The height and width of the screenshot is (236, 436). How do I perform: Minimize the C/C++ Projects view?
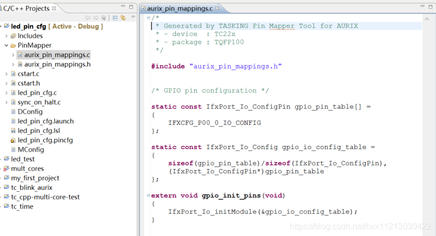(123, 6)
